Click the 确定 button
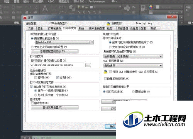Screen dimensions: 193x139 (x=111, y=127)
